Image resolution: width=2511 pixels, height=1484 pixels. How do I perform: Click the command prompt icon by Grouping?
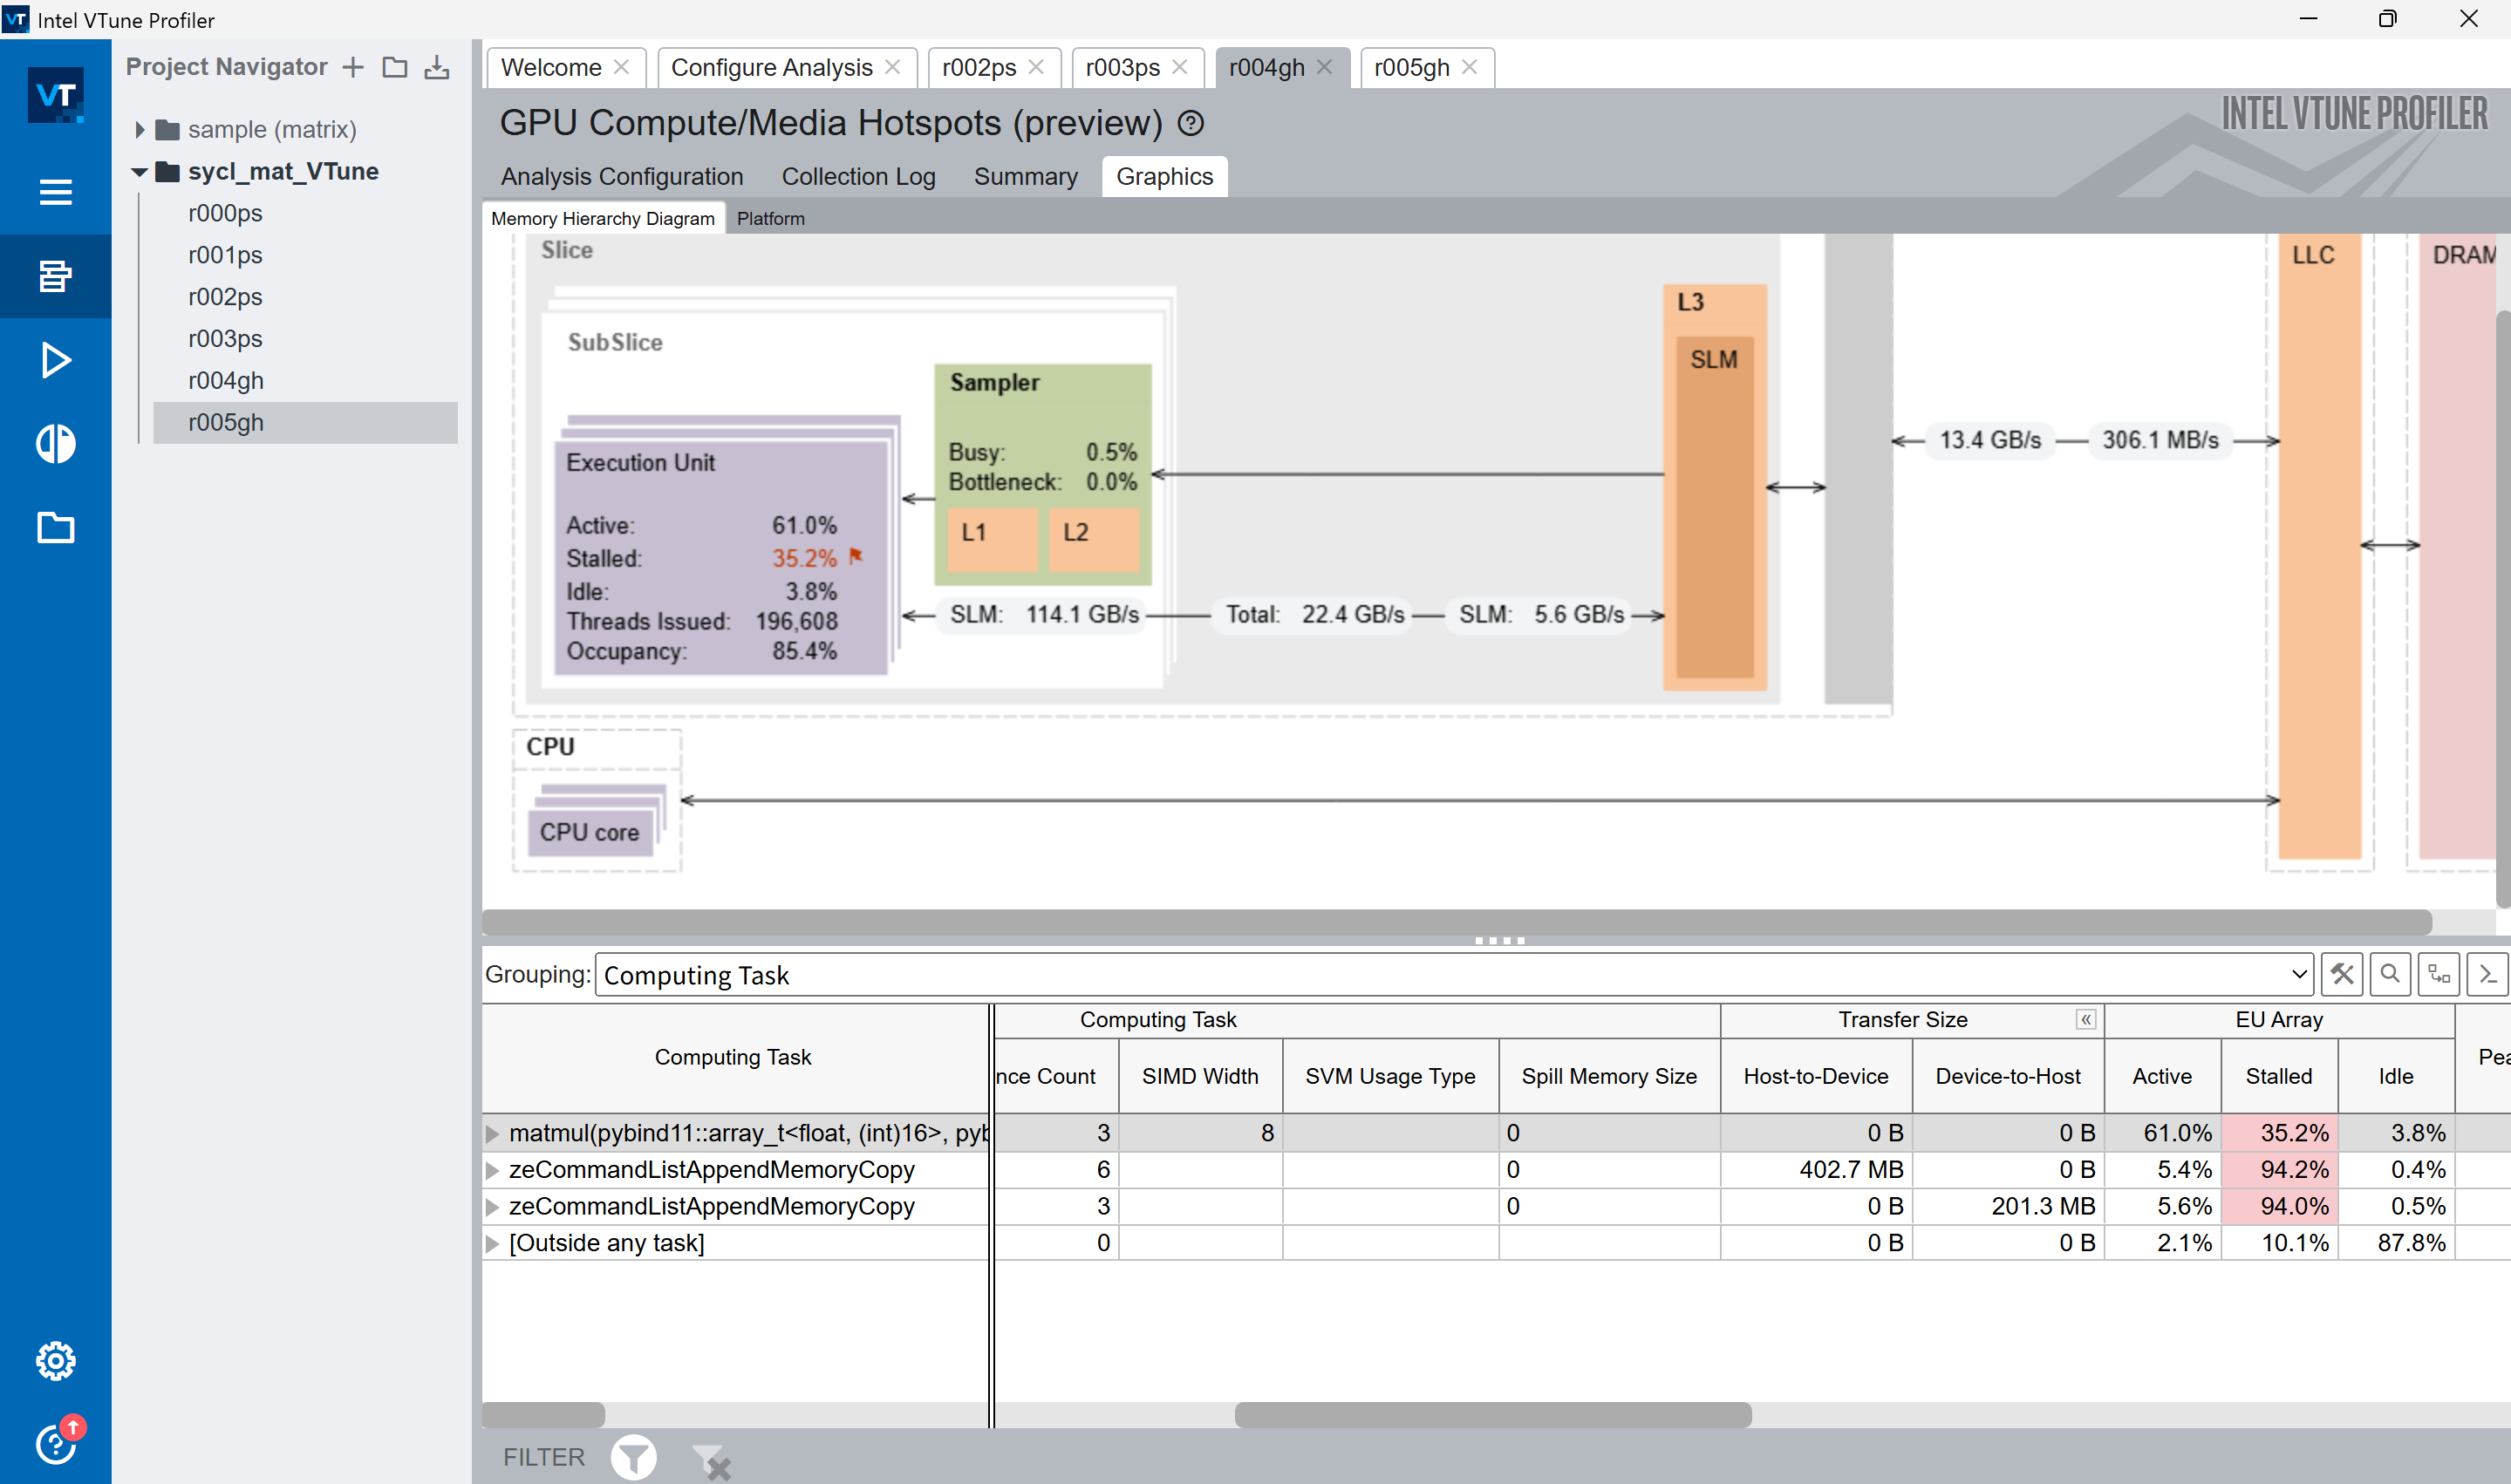[2488, 974]
